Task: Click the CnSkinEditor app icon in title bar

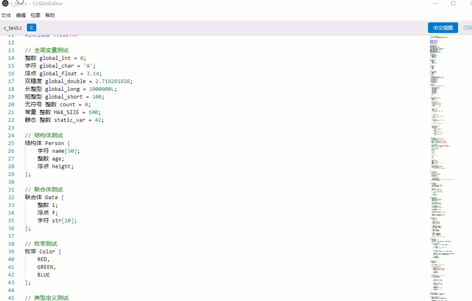Action: tap(5, 3)
